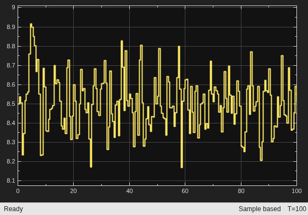Click the y-axis tick label 8.1
Screen dimensions: 308x215
(x=11, y=180)
